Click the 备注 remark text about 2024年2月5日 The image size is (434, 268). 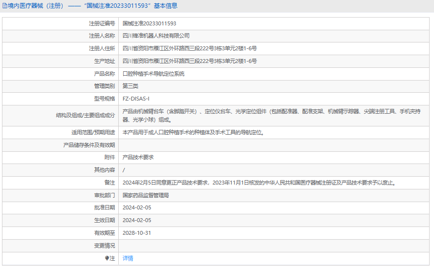260,183
